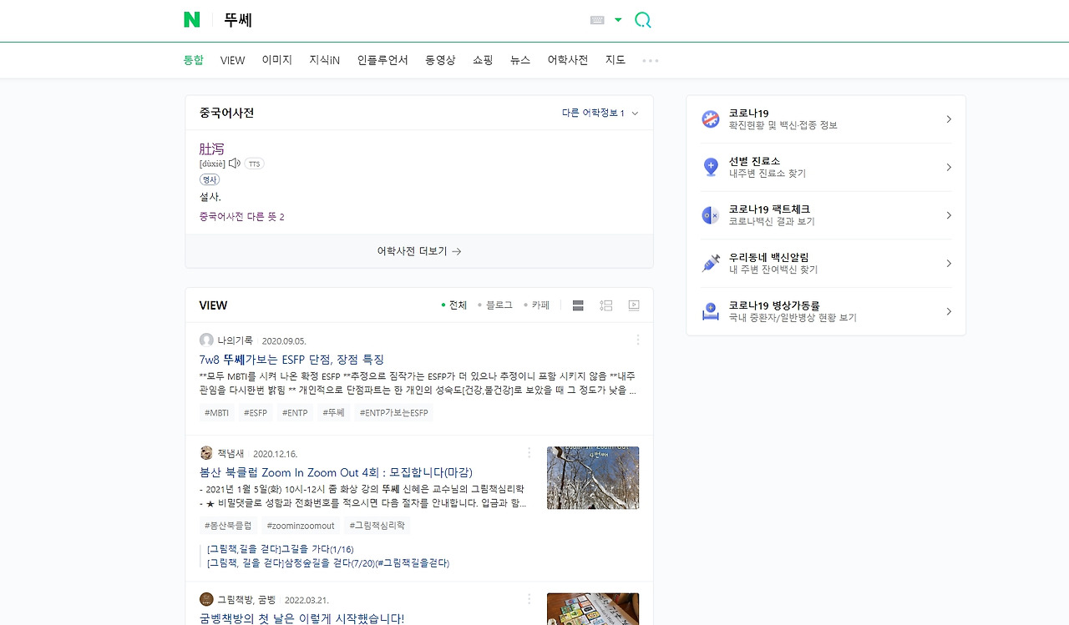Open options menu for 나의기록 post
This screenshot has height=625, width=1069.
tap(638, 340)
